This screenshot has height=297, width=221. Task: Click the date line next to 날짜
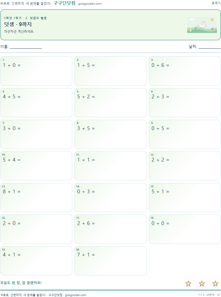(x=209, y=47)
